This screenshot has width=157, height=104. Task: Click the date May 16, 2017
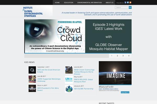click(78, 77)
